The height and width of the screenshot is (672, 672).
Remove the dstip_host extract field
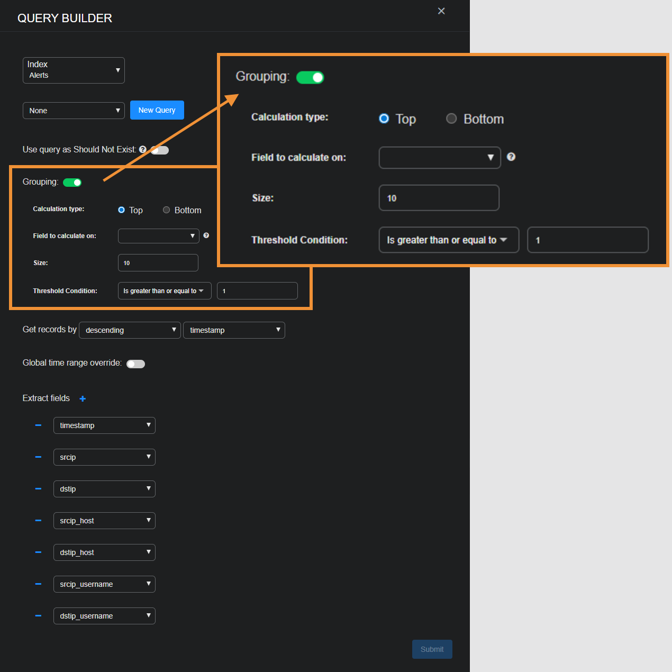[38, 552]
